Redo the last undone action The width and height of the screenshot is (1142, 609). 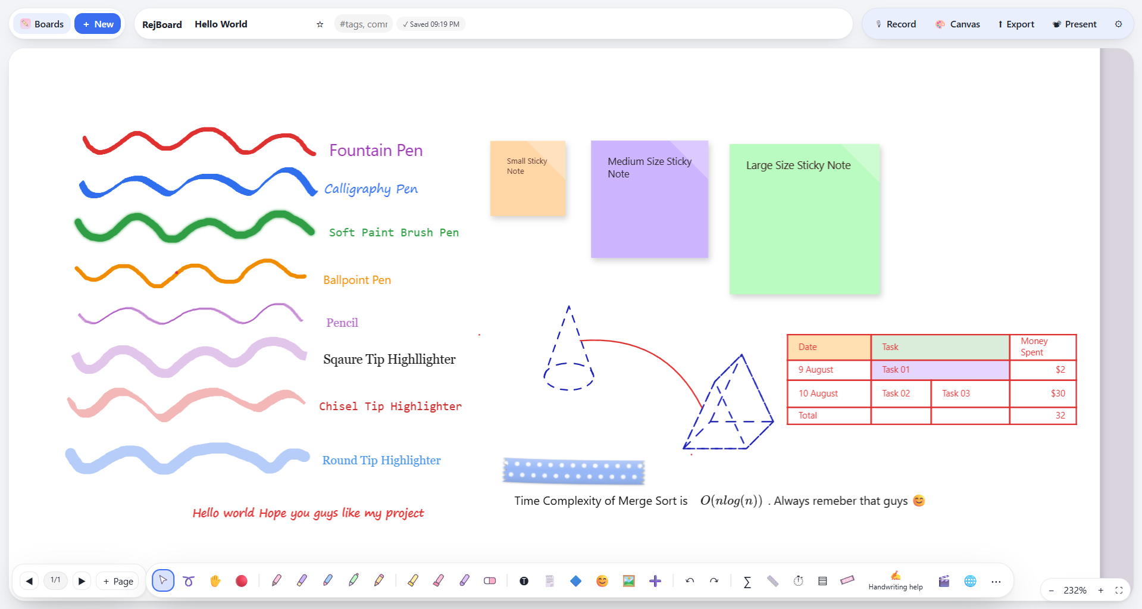[x=714, y=581]
